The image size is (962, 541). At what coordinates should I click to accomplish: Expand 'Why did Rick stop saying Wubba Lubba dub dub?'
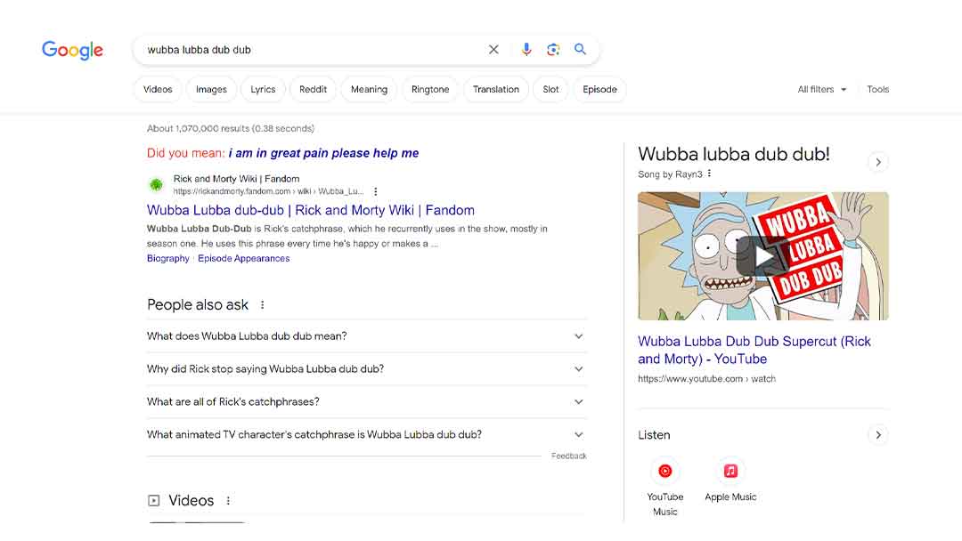(x=366, y=369)
